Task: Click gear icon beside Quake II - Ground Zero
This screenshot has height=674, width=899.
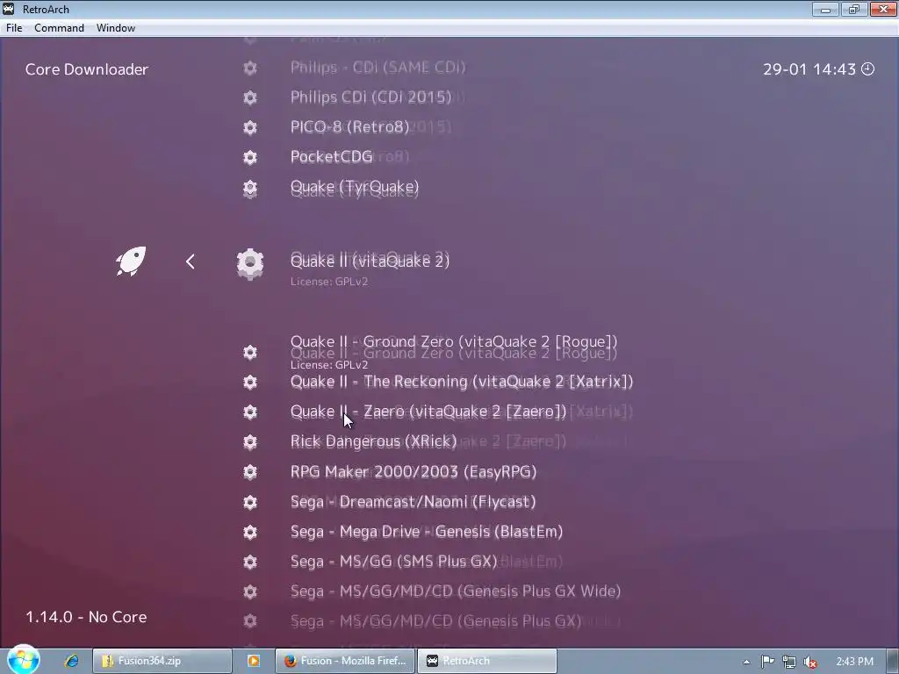Action: coord(250,352)
